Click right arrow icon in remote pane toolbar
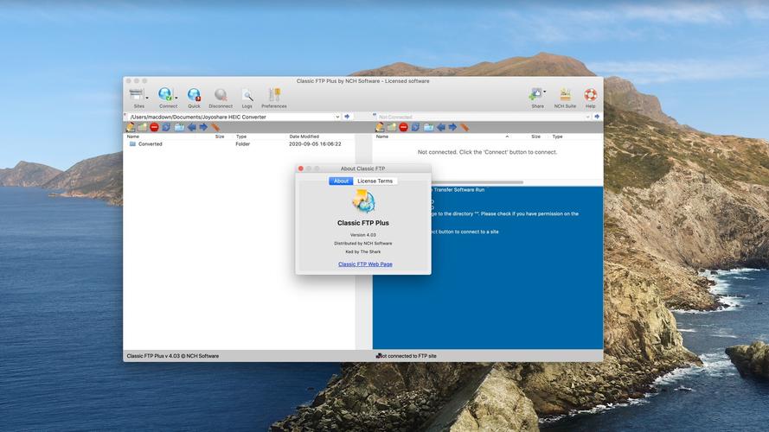The image size is (769, 432). [x=452, y=127]
